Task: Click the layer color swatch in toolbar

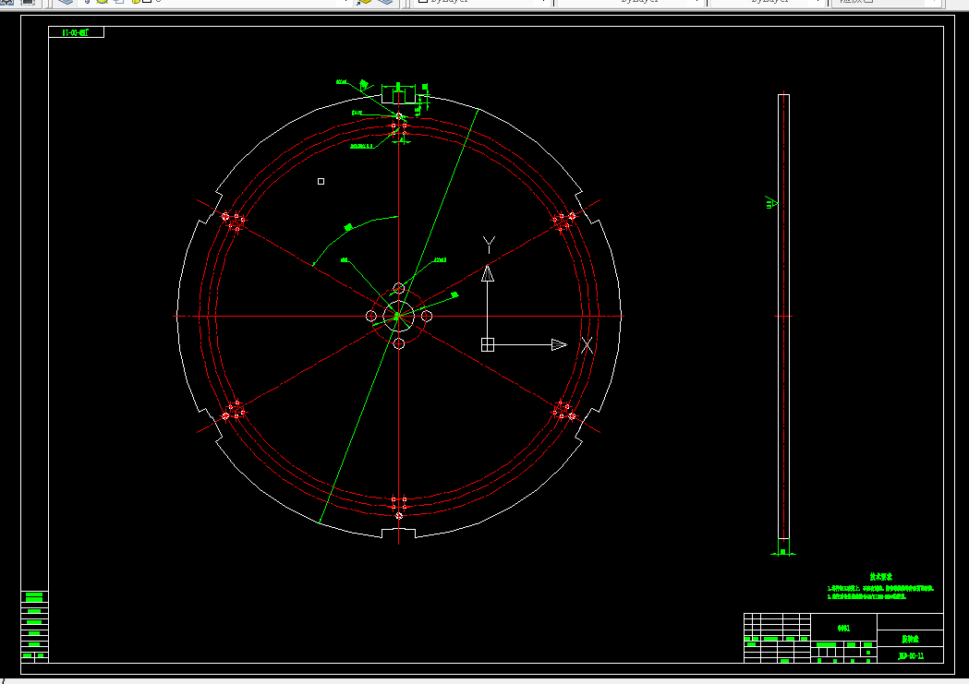Action: click(147, 1)
